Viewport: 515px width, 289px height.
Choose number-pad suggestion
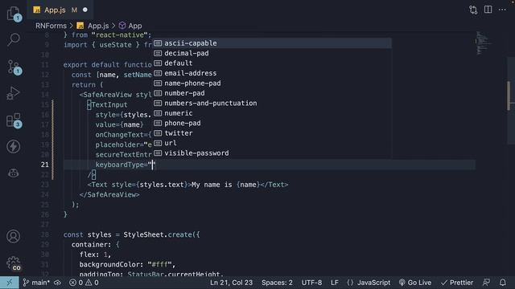(272, 93)
